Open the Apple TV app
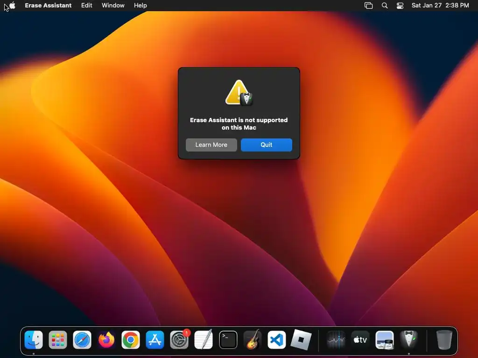The width and height of the screenshot is (478, 358). click(x=360, y=340)
